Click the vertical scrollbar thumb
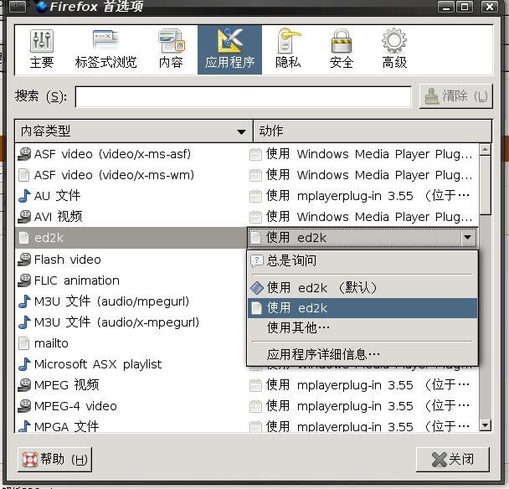Image resolution: width=509 pixels, height=489 pixels. (x=486, y=185)
